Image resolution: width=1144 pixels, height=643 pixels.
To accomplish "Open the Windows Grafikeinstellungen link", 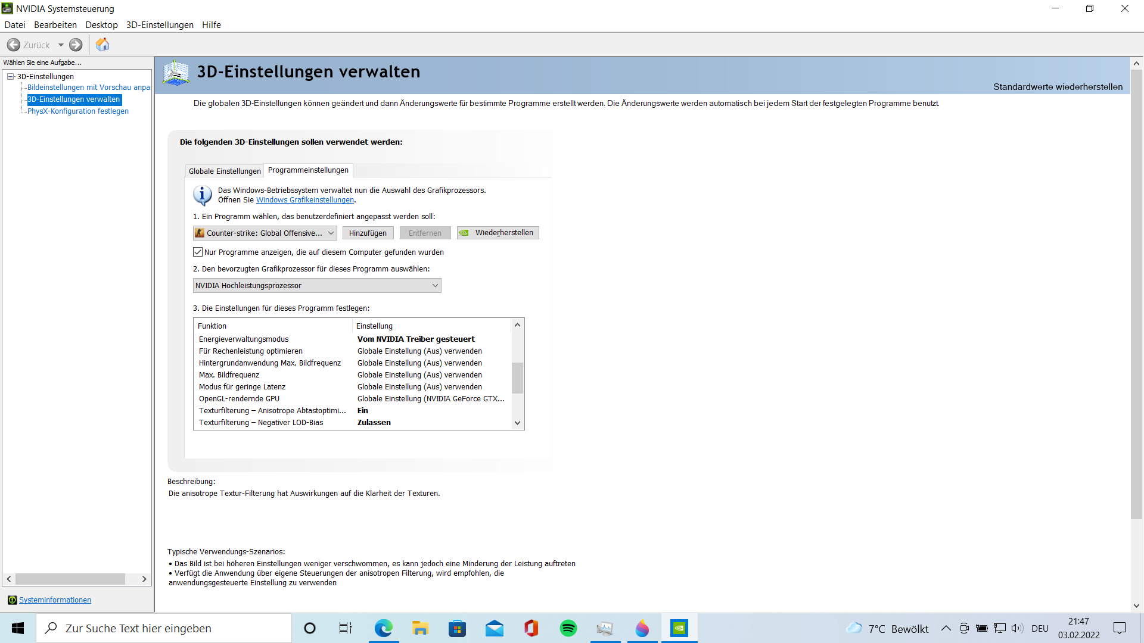I will click(x=304, y=200).
